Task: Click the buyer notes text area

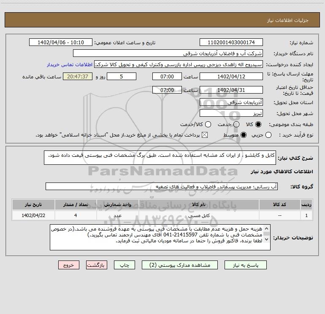Action: pyautogui.click(x=160, y=237)
